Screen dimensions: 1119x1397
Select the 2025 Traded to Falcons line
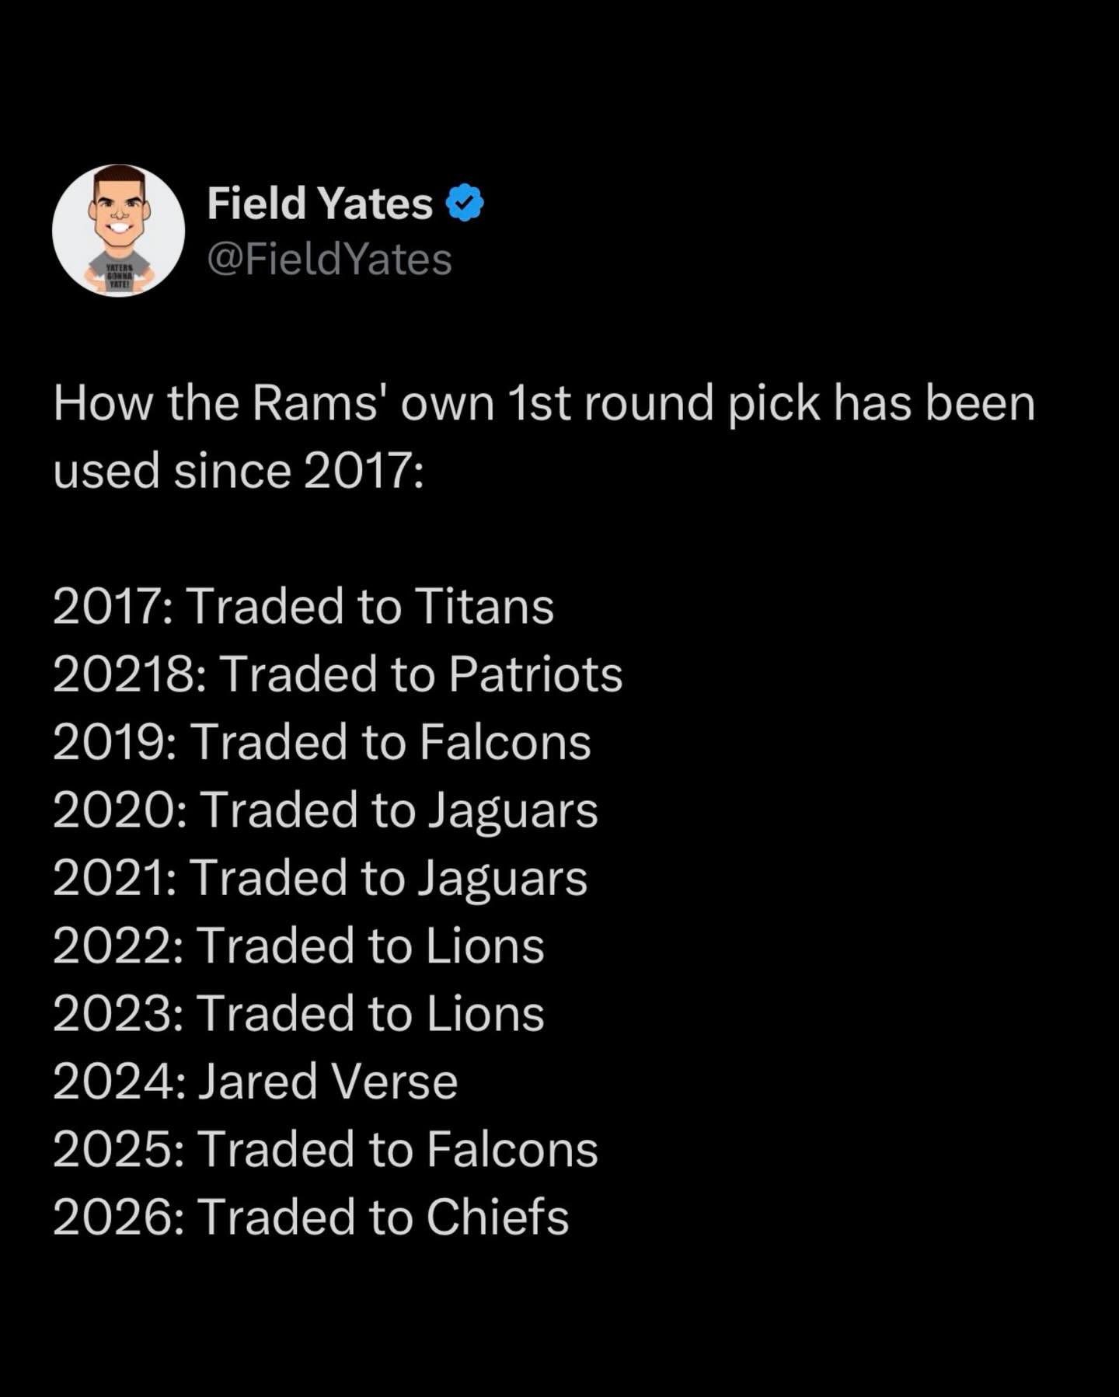(325, 1150)
